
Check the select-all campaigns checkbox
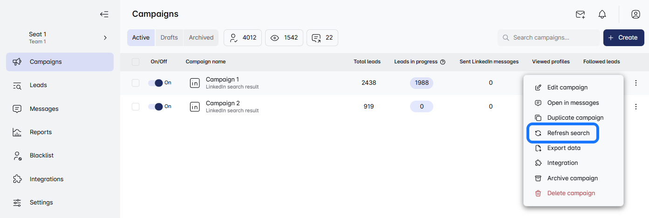136,62
